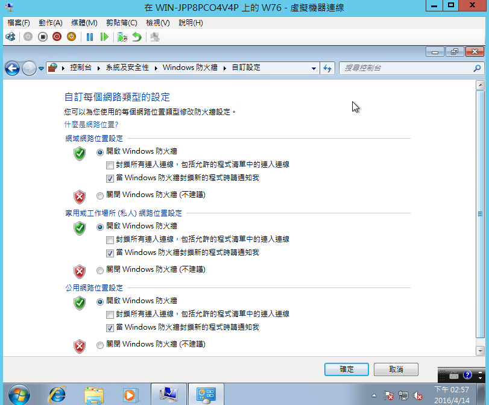Open the 什麼是網路位置? help link

pos(91,124)
